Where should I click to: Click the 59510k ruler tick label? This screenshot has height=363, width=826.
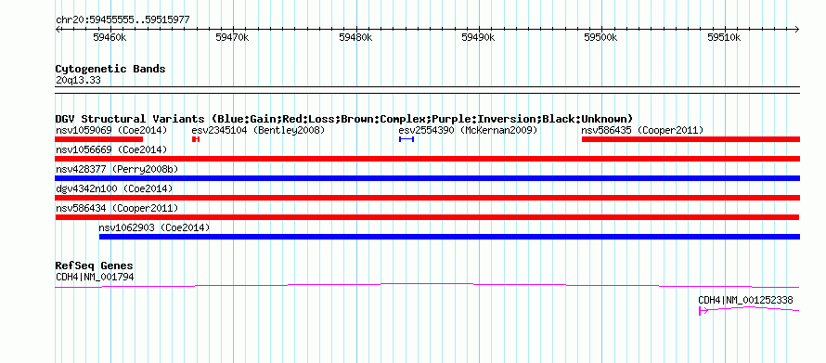click(x=724, y=37)
